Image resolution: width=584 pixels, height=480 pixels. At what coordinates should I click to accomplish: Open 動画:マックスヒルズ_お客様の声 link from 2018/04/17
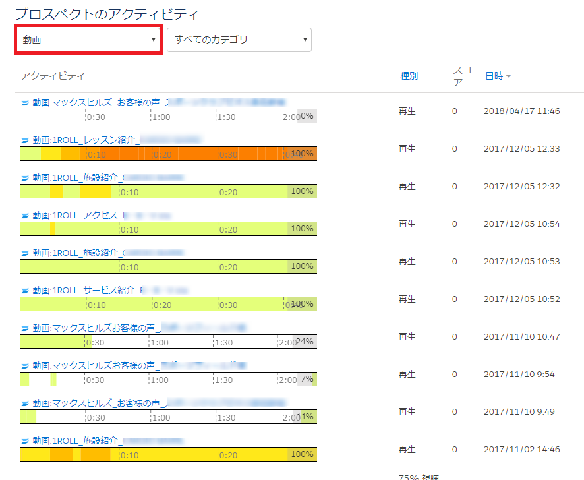click(99, 102)
